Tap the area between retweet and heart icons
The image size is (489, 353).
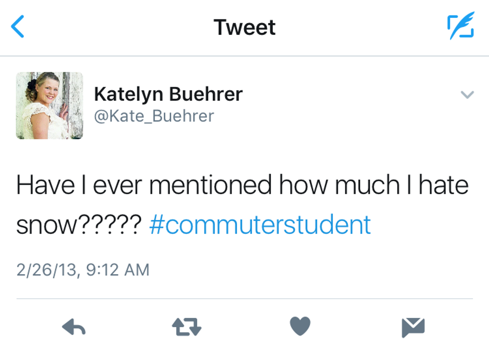click(x=244, y=328)
